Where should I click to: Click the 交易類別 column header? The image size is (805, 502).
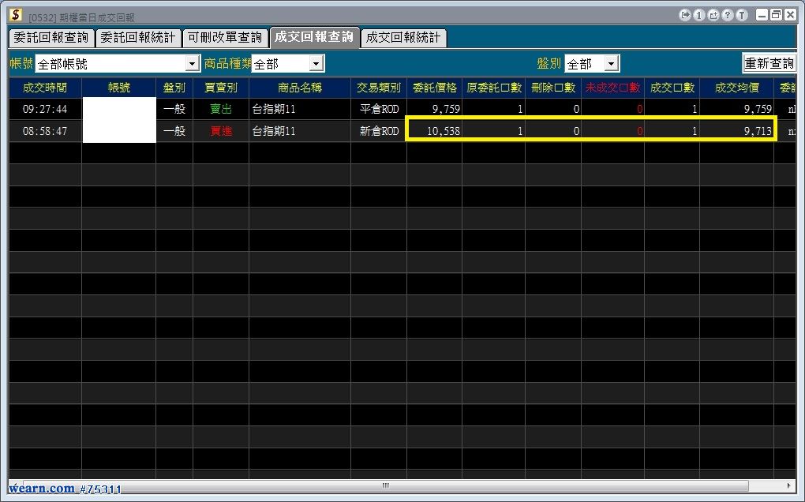(x=379, y=88)
